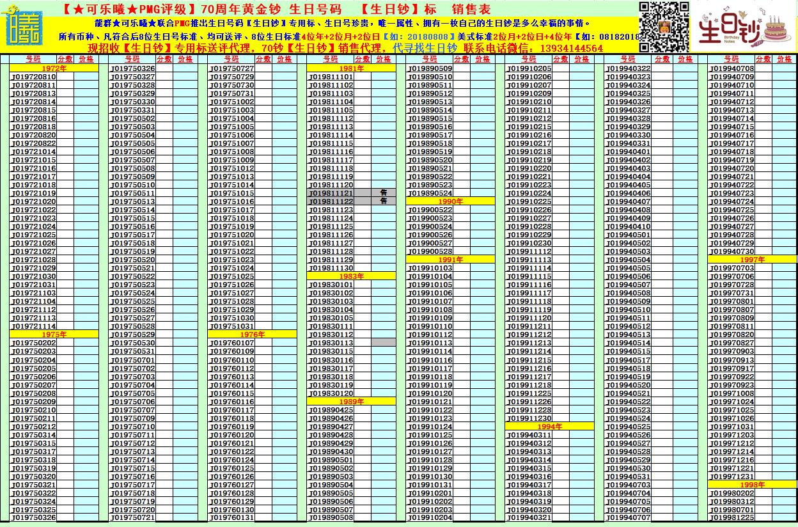Click serial number J019940531
The width and height of the screenshot is (798, 527).
click(629, 476)
